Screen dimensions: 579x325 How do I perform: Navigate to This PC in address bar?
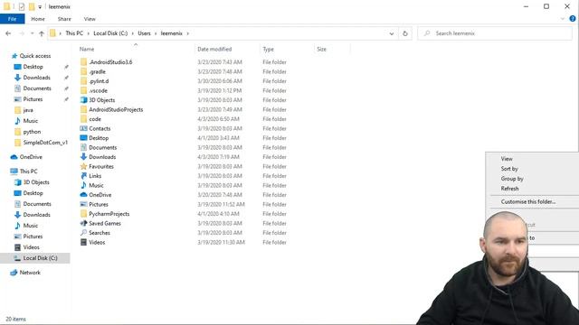[74, 33]
